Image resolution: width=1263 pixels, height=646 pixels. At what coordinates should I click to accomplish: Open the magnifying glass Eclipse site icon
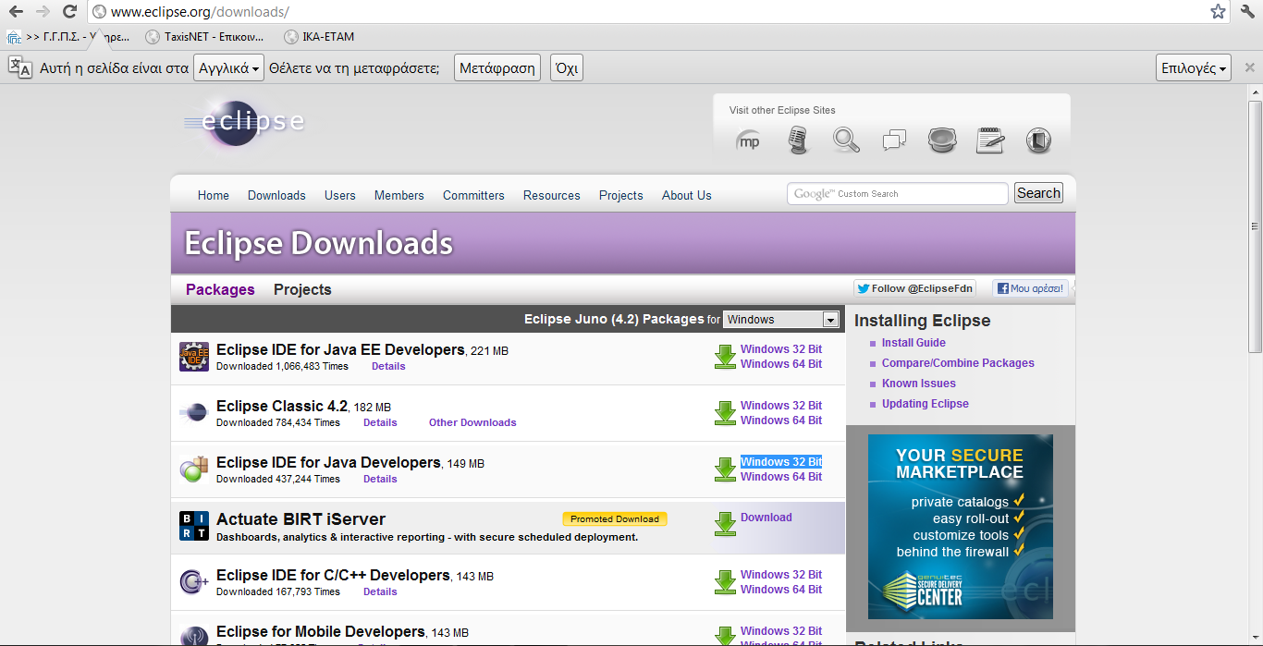click(846, 140)
